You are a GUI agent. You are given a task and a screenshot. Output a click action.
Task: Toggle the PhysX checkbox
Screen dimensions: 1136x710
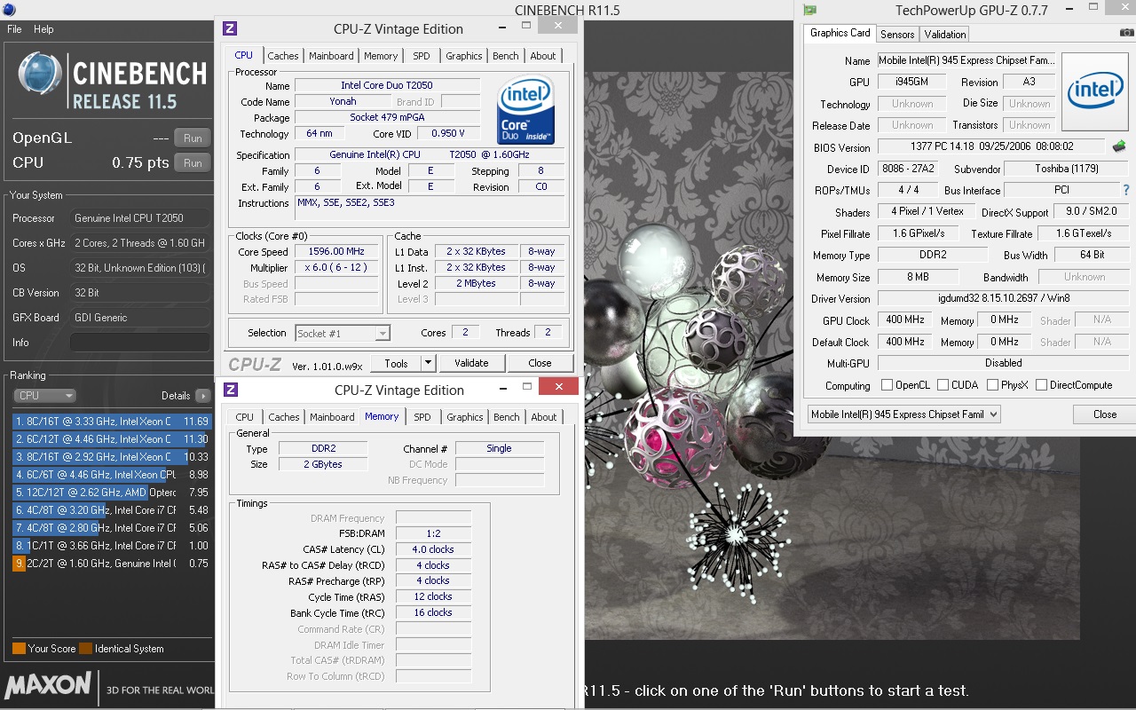coord(992,385)
